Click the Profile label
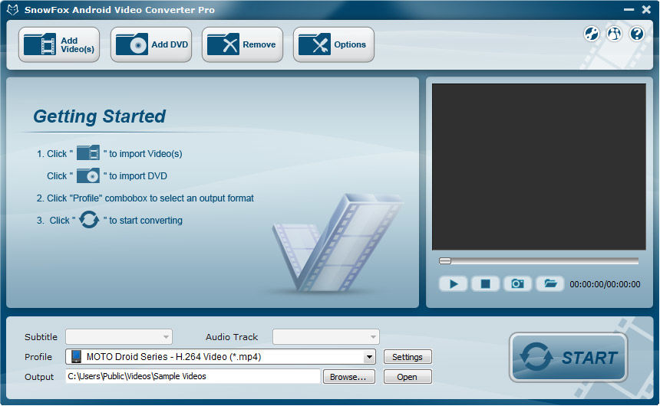Viewport: 660px width, 406px height. [38, 357]
